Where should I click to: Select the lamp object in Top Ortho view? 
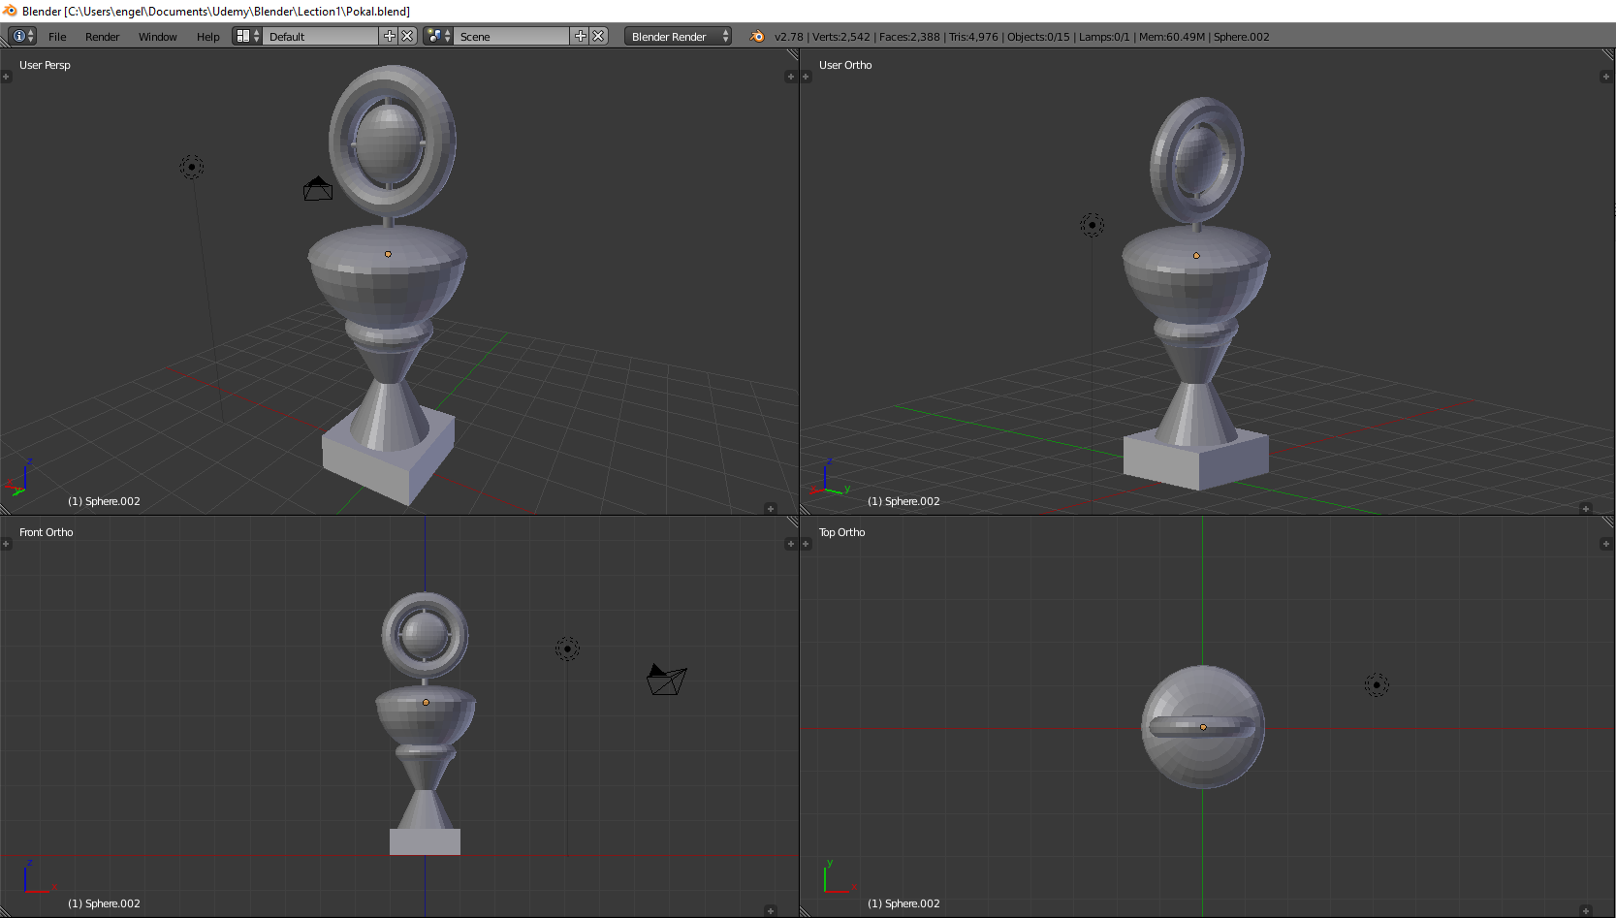[x=1377, y=685]
